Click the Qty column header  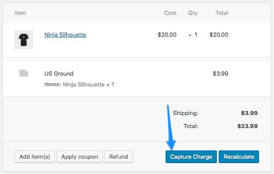(193, 13)
